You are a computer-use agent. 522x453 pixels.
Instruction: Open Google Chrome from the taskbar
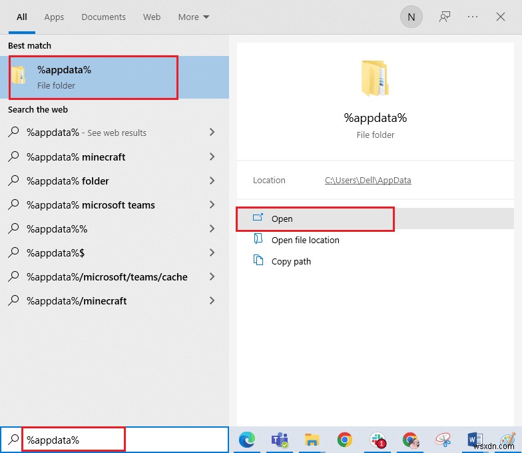coord(345,440)
